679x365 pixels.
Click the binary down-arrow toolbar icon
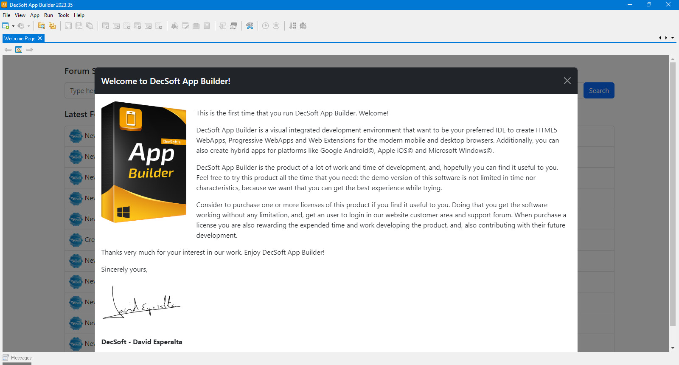click(x=292, y=26)
